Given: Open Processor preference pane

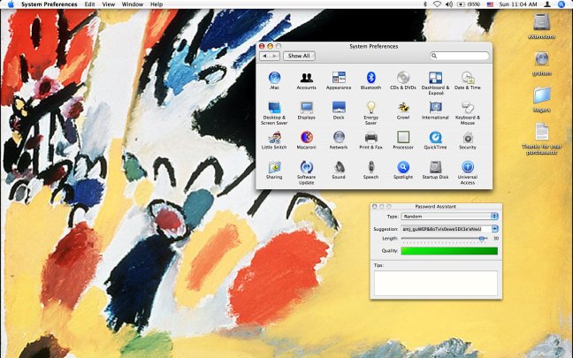Looking at the screenshot, I should tap(403, 141).
